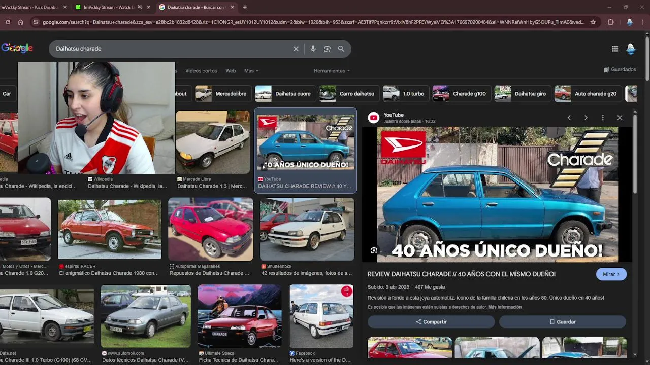Show the previous image in preview panel
The width and height of the screenshot is (650, 365).
569,118
